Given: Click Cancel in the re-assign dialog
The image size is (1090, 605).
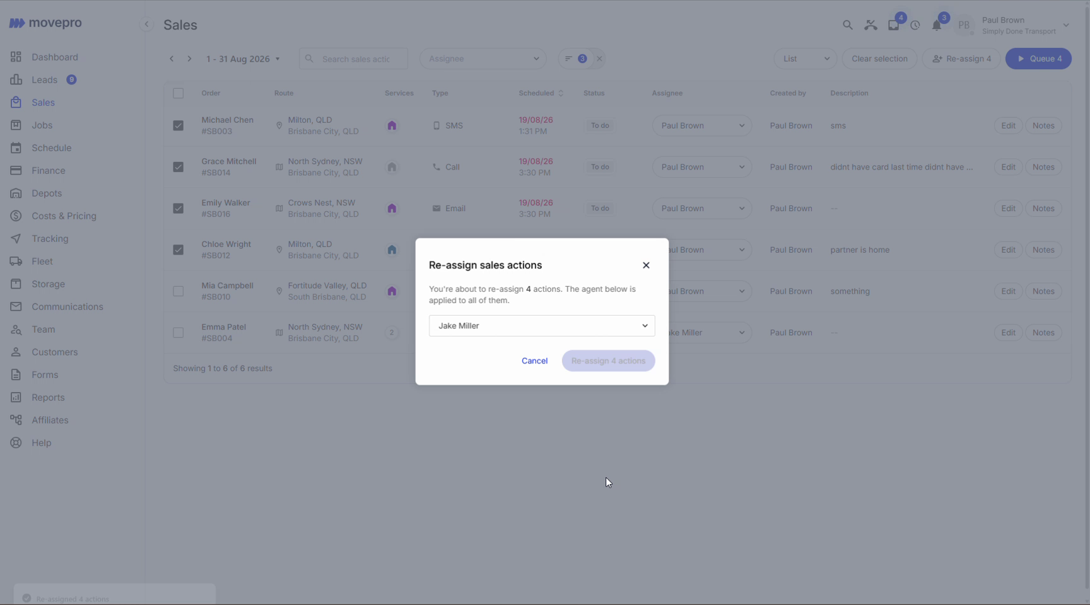Looking at the screenshot, I should pos(534,361).
